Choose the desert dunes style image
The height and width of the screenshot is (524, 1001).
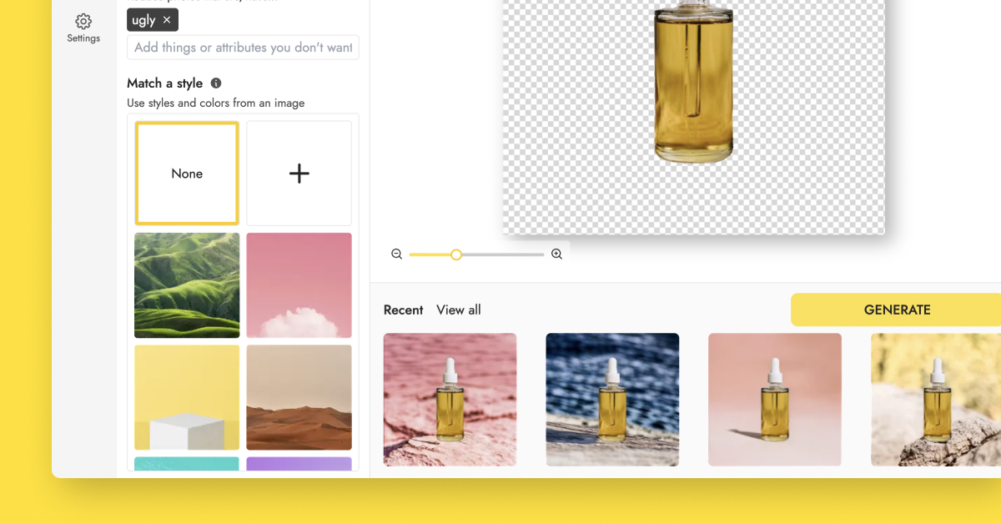click(299, 397)
